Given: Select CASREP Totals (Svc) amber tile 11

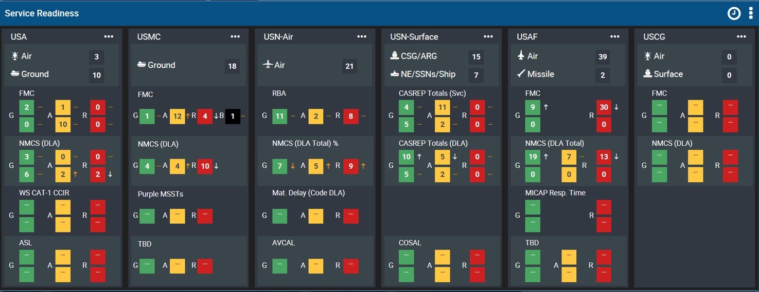Looking at the screenshot, I should [x=442, y=107].
